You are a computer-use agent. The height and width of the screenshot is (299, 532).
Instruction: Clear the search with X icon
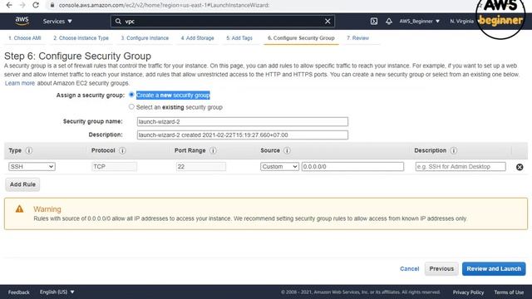click(x=328, y=22)
